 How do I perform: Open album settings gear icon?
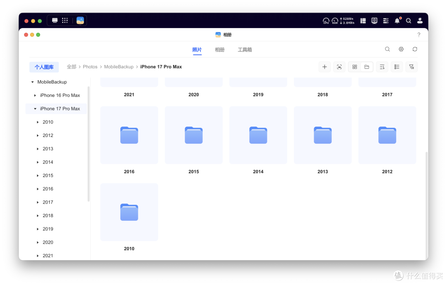pos(401,49)
